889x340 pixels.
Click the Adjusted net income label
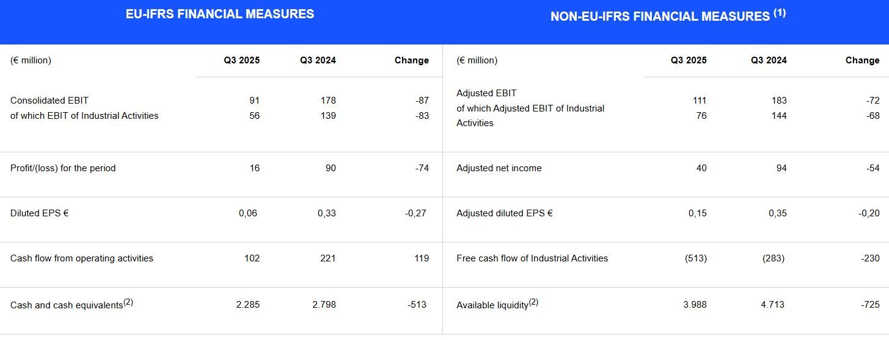(499, 168)
